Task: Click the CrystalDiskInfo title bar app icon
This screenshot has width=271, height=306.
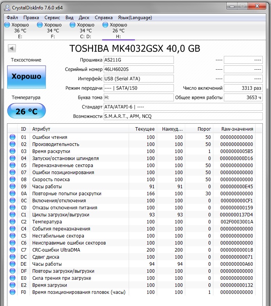Action: (x=7, y=7)
